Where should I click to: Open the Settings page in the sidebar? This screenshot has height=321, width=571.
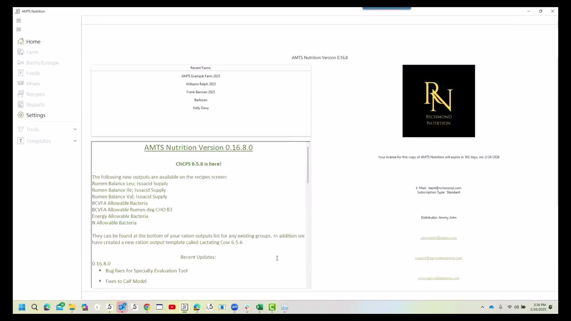pyautogui.click(x=31, y=115)
